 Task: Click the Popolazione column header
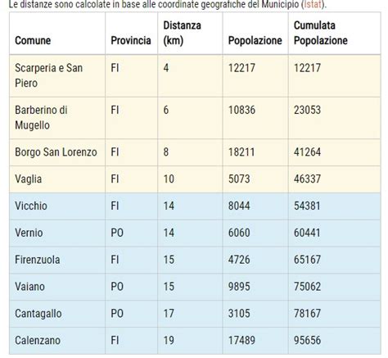(x=255, y=40)
